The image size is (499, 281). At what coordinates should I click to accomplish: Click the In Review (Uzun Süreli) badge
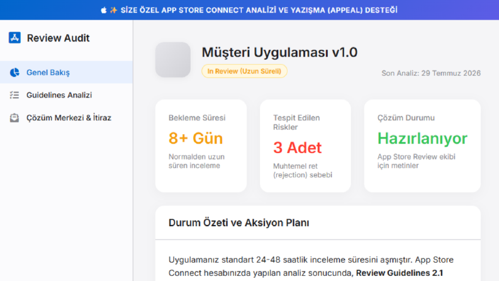244,71
